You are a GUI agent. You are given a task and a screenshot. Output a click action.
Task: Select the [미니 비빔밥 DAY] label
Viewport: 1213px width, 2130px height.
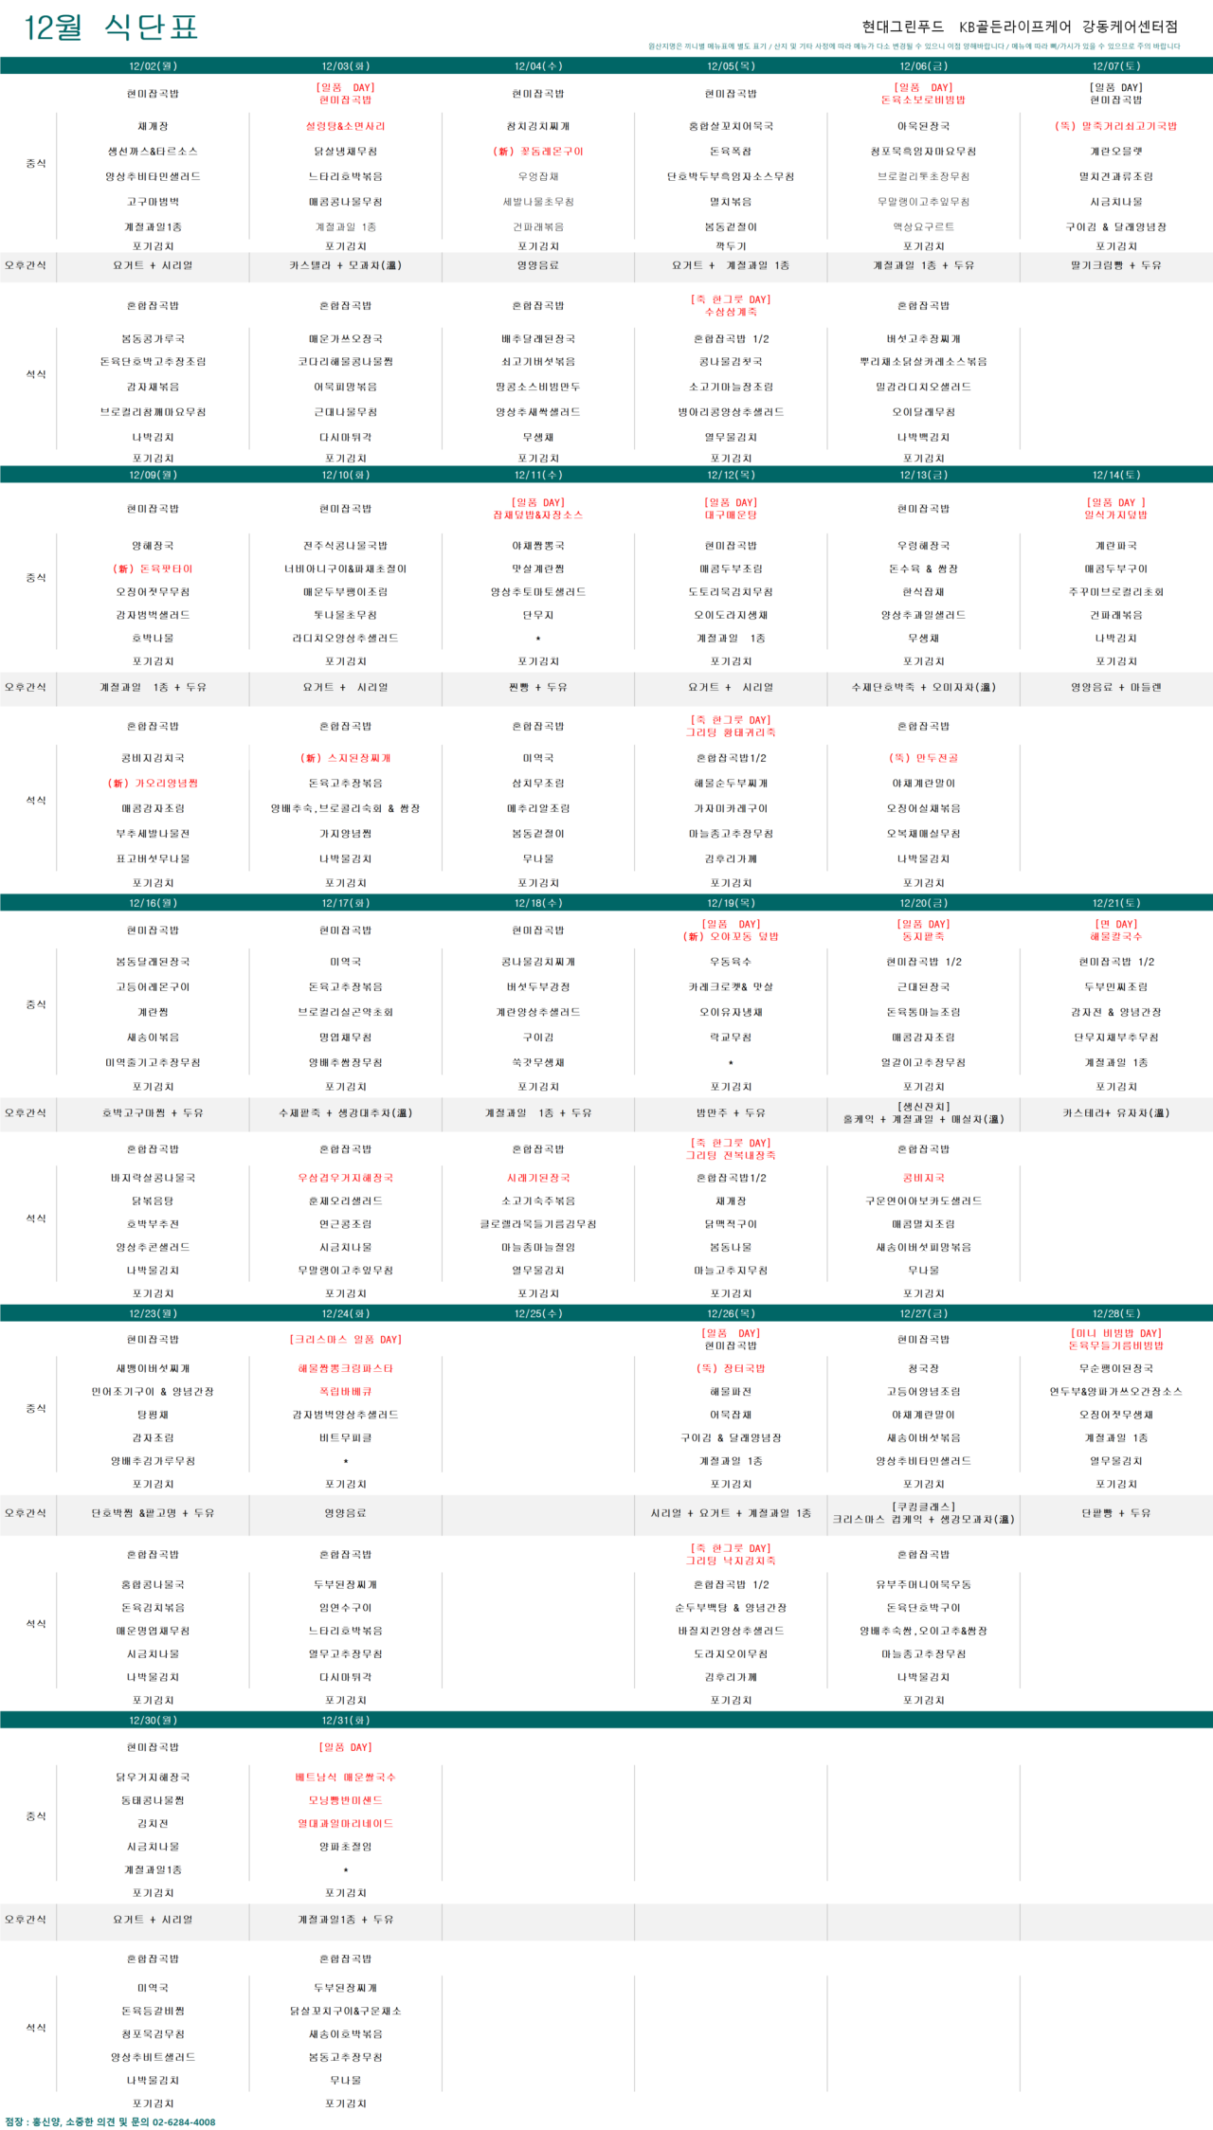(x=1116, y=1333)
